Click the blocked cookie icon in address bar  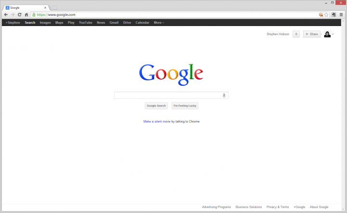[x=321, y=14]
